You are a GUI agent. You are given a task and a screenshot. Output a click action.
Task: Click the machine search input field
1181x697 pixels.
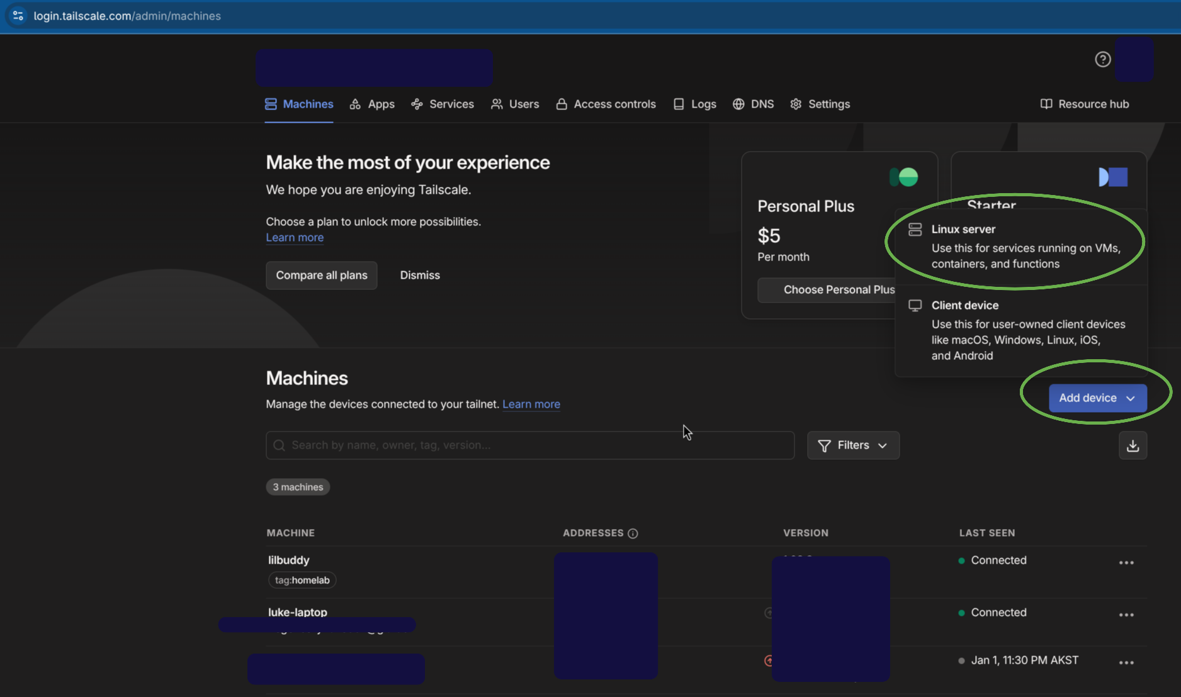click(x=529, y=445)
